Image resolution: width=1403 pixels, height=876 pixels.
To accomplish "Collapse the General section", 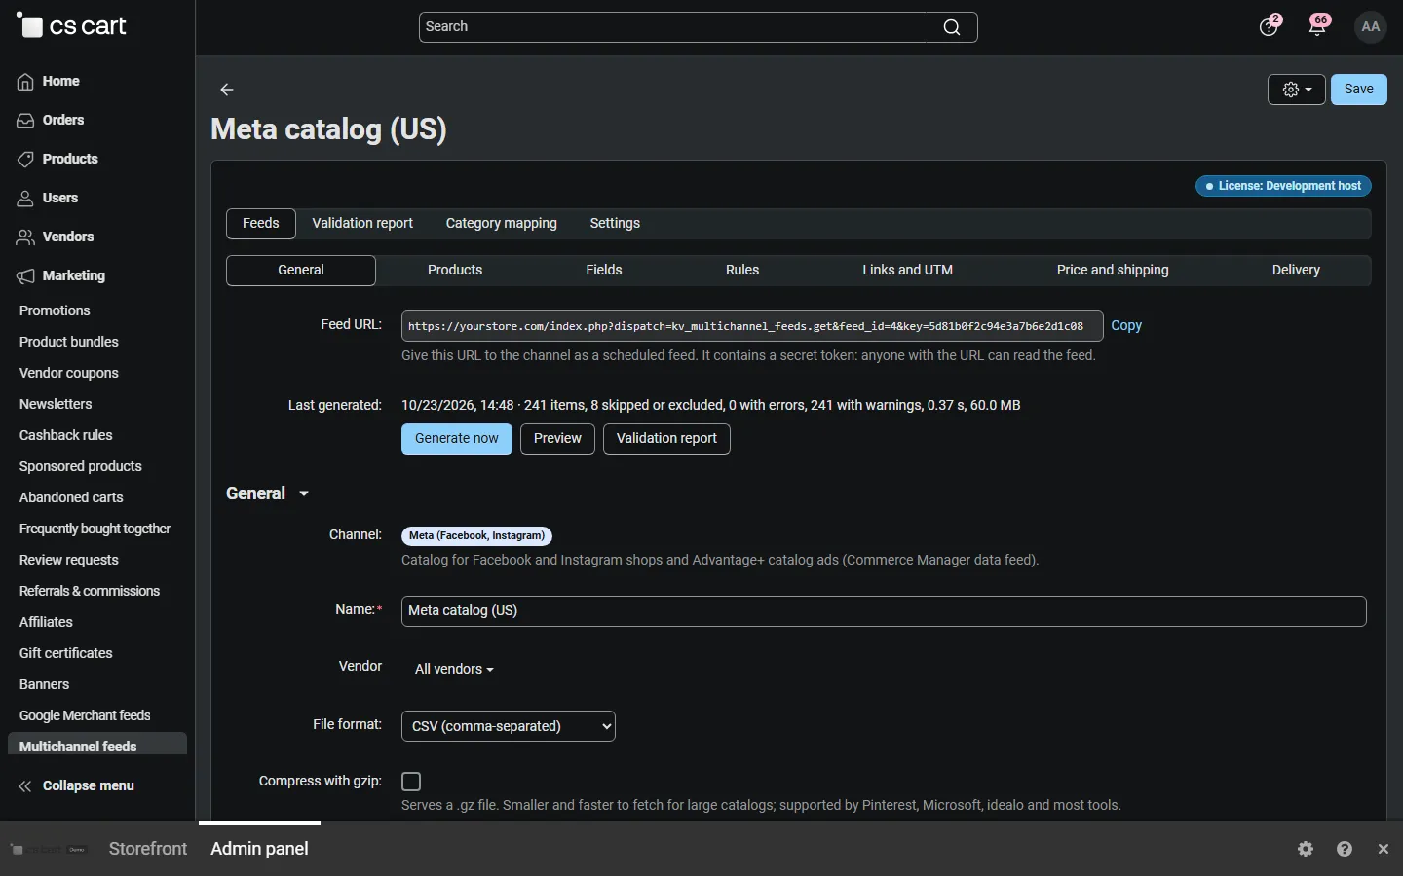I will coord(268,493).
